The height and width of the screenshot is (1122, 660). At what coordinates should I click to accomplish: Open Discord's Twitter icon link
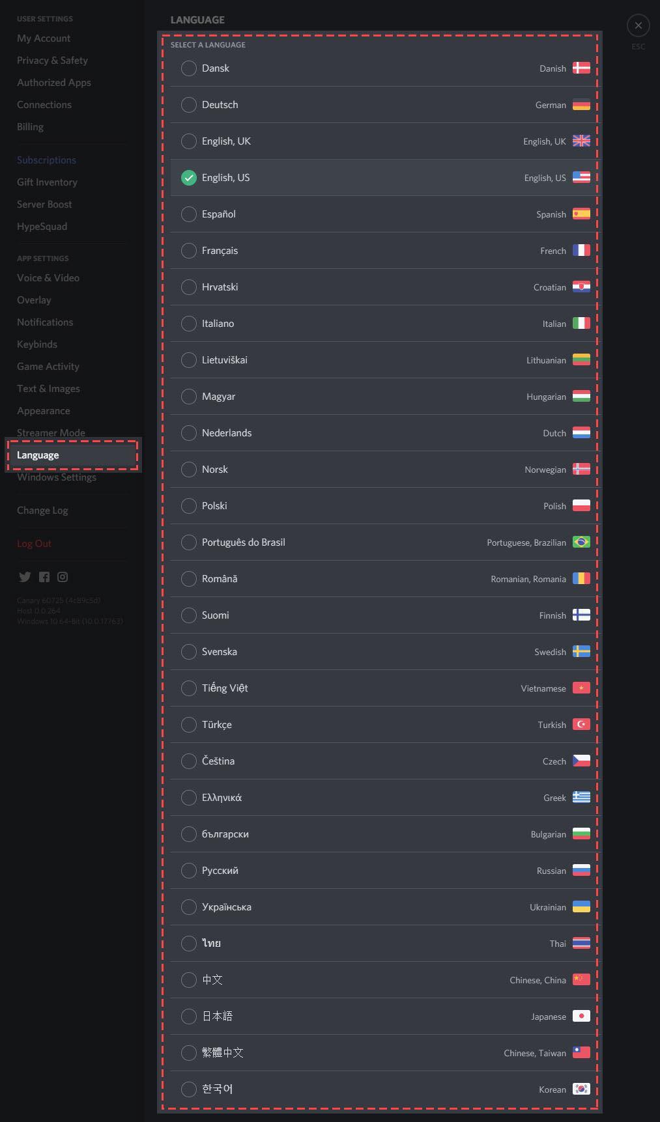(25, 577)
